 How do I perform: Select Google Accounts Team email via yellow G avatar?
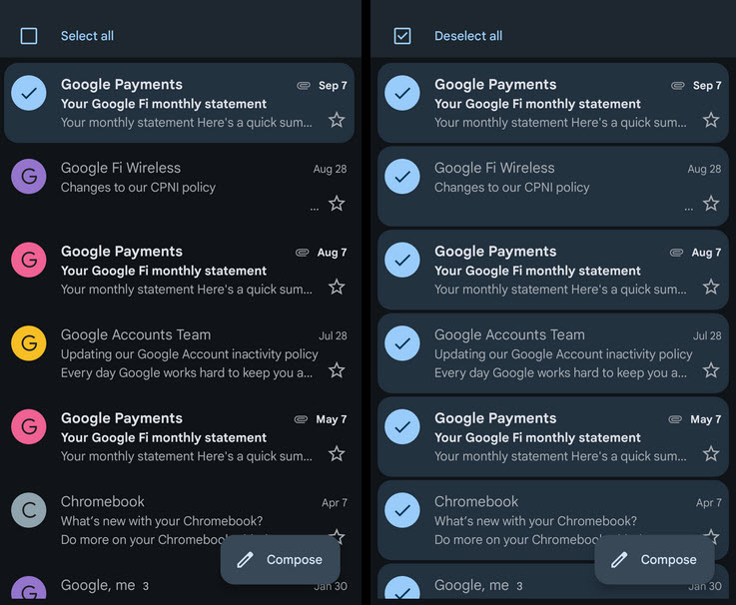point(29,343)
